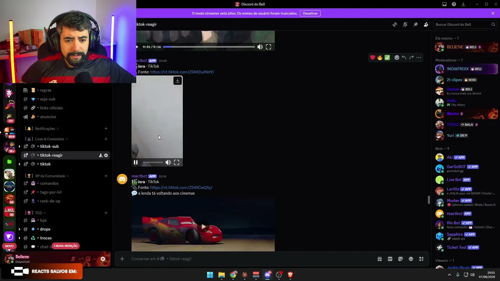Create a channel in XP da Comunidade

(x=106, y=176)
